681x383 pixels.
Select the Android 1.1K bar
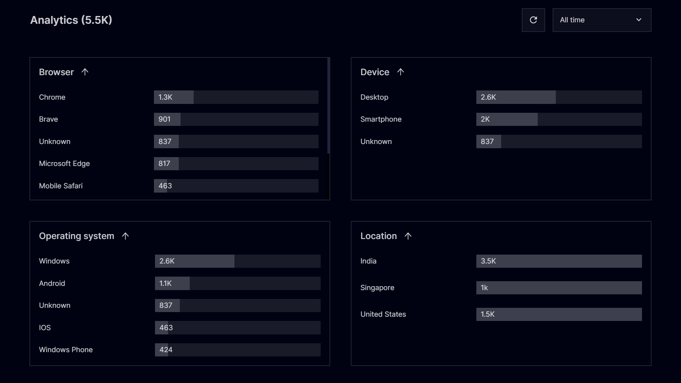point(237,283)
